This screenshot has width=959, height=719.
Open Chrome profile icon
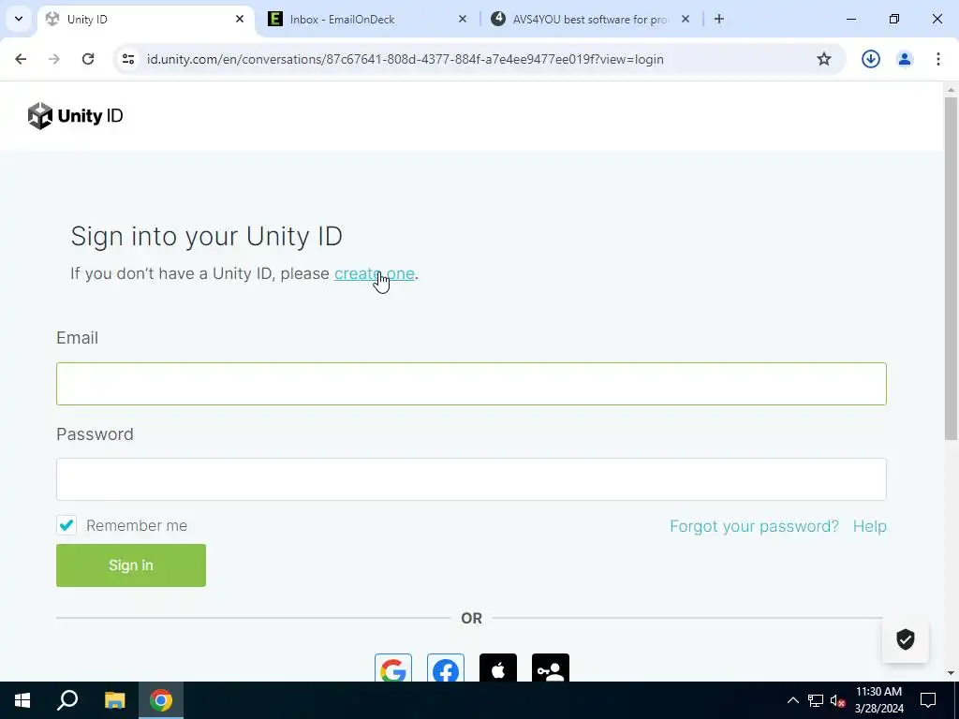(905, 59)
